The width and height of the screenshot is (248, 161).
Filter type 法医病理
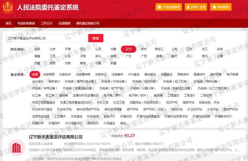(x=48, y=74)
